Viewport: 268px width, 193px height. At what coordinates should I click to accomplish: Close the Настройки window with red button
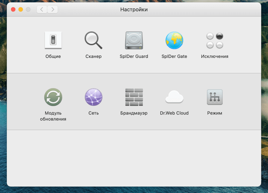click(13, 9)
